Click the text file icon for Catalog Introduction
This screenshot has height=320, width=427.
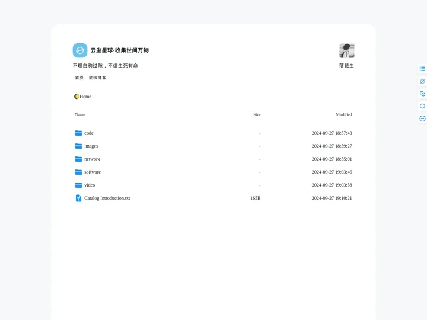78,198
